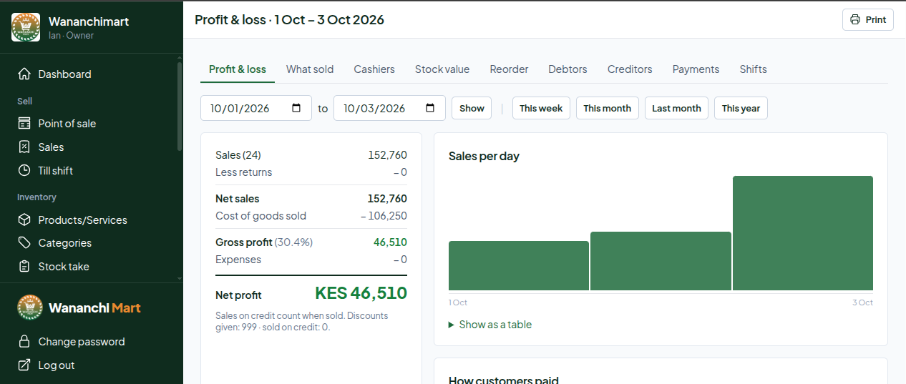Filter report to This week
The height and width of the screenshot is (384, 906).
click(x=541, y=109)
